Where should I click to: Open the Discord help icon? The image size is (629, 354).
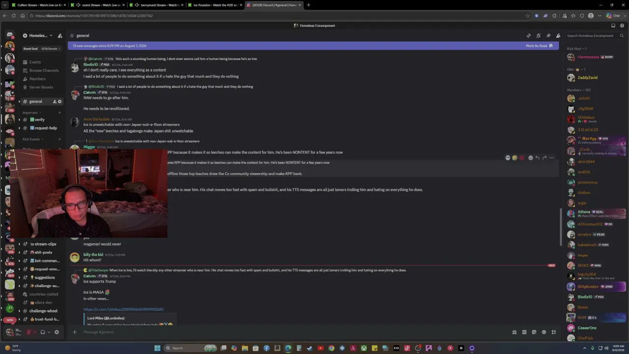(622, 26)
